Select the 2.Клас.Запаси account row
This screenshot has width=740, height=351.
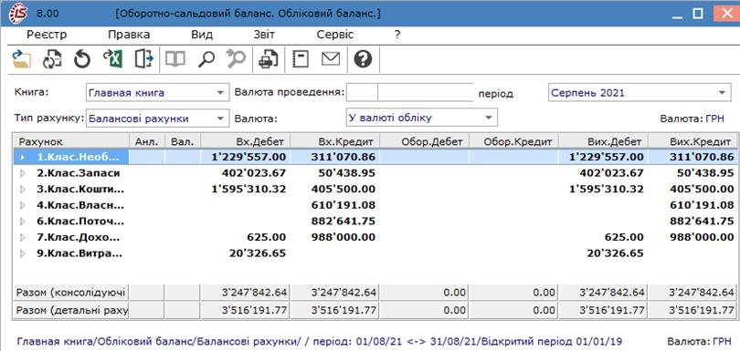375,173
